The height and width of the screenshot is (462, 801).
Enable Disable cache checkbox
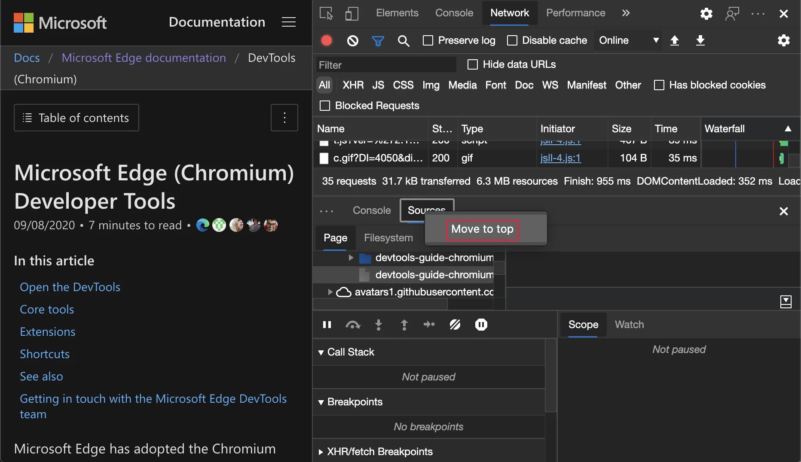click(512, 40)
